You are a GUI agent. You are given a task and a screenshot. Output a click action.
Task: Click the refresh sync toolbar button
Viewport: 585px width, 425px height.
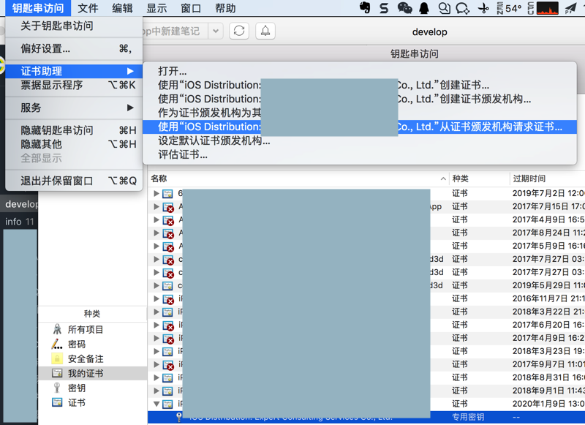239,31
